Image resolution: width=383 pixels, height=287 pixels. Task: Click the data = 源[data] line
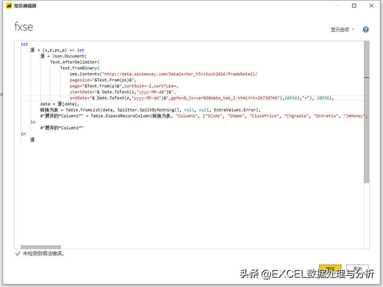point(60,104)
